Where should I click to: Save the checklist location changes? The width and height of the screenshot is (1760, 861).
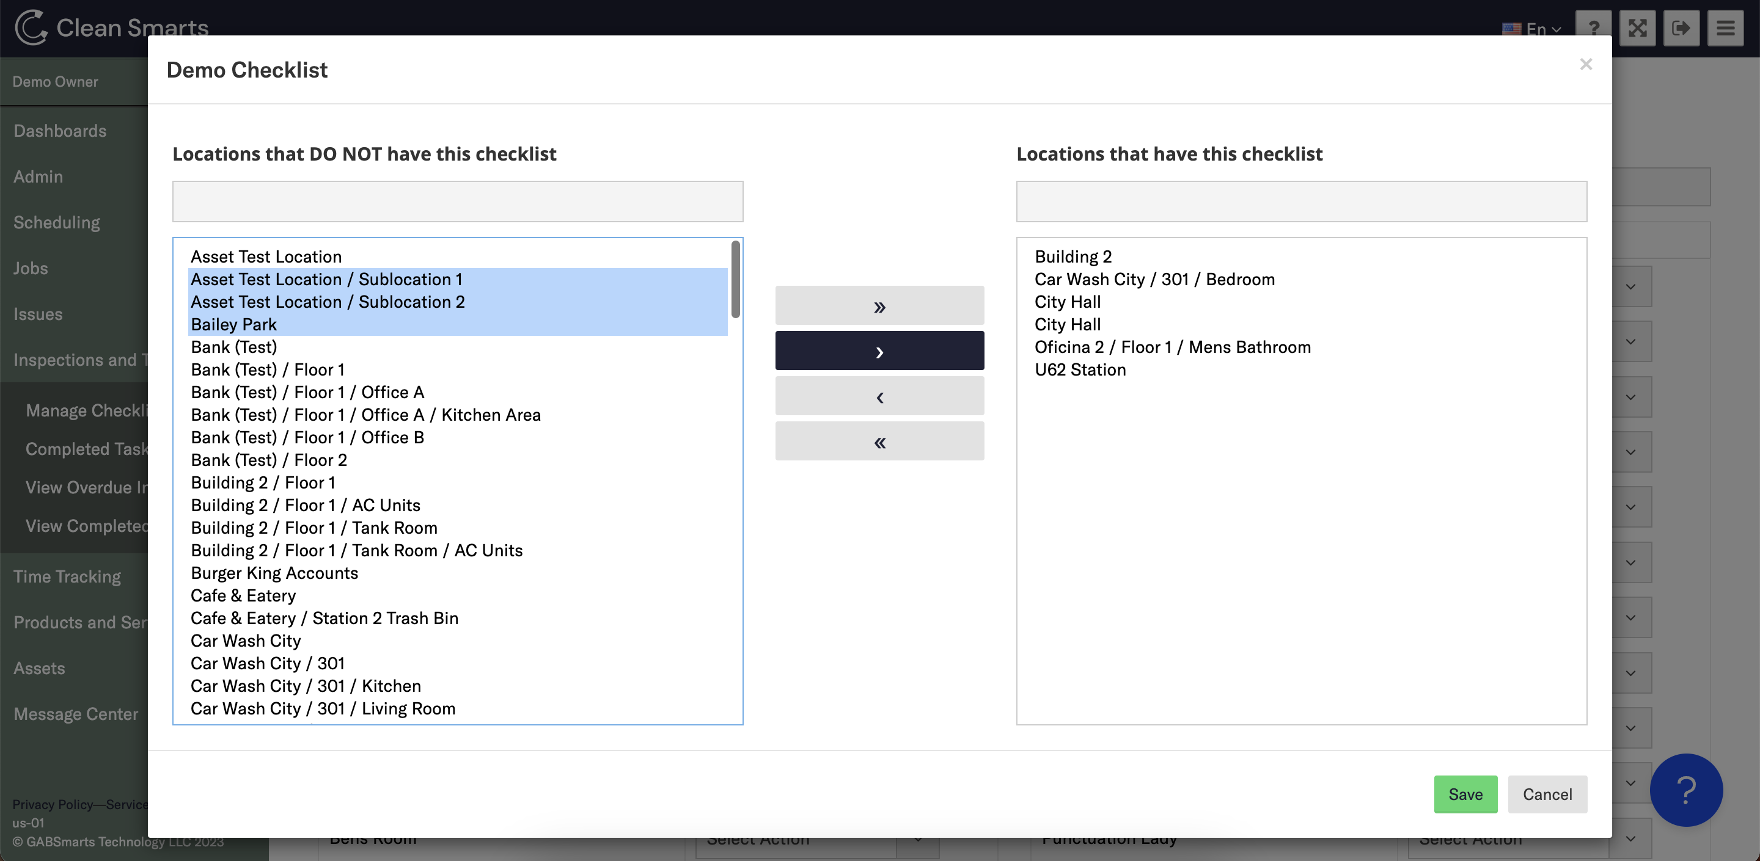click(1465, 794)
